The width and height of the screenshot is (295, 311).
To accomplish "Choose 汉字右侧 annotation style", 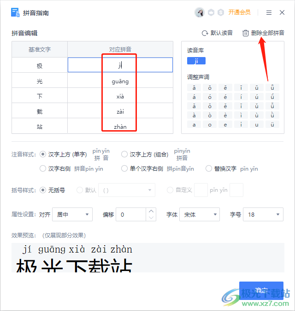I will [x=43, y=168].
